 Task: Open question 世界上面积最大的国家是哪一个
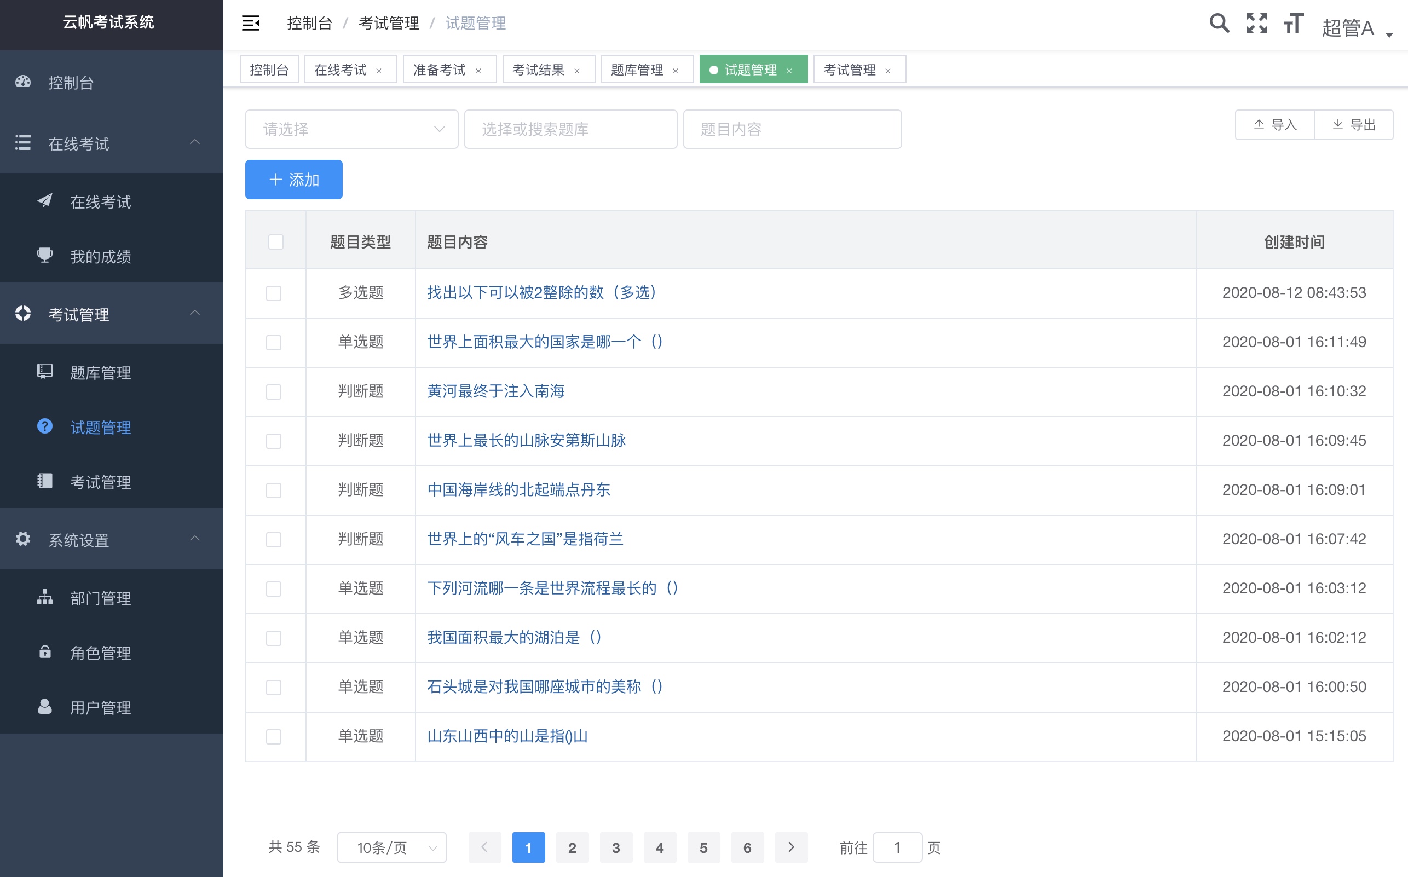click(x=544, y=342)
